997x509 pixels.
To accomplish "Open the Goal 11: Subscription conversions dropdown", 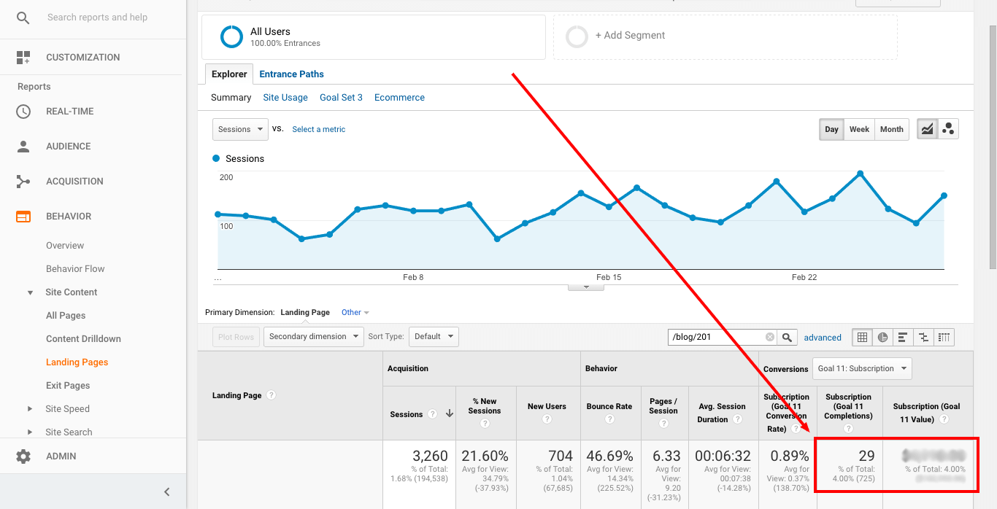I will point(861,368).
